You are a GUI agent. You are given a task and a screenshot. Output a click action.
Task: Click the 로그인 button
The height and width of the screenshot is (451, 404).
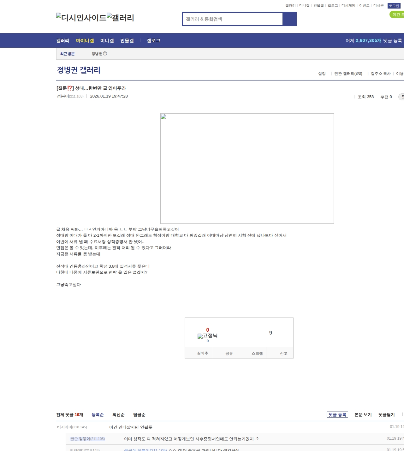click(x=394, y=6)
